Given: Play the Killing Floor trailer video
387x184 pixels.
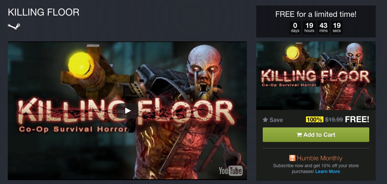Looking at the screenshot, I should coord(127,111).
